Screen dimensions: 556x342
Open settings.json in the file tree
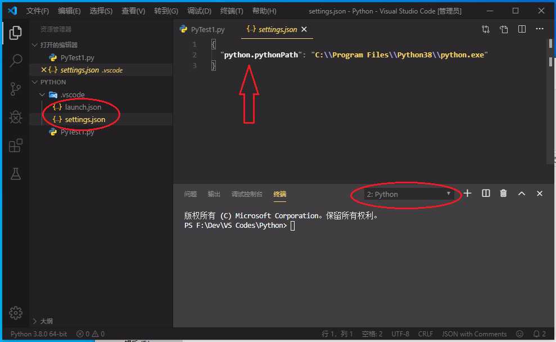click(85, 120)
